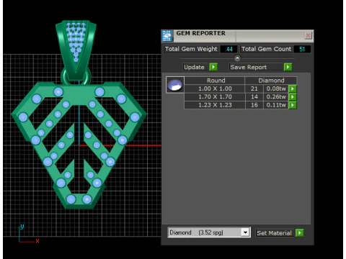Click the count cell showing 21
Viewport: 346px width, 259px height.
point(254,88)
